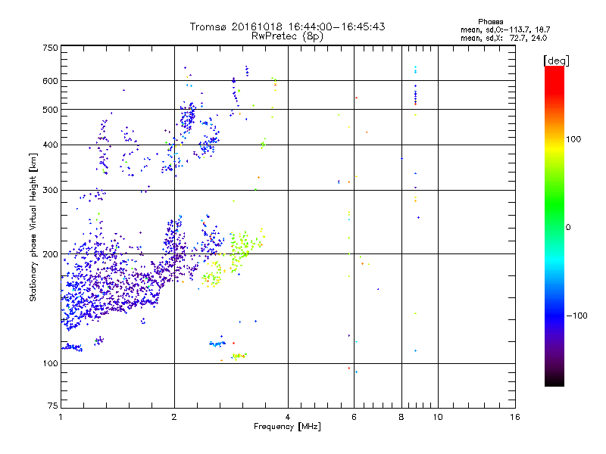
Task: Click the 'Frequency [MHz]' axis label
Action: (287, 427)
